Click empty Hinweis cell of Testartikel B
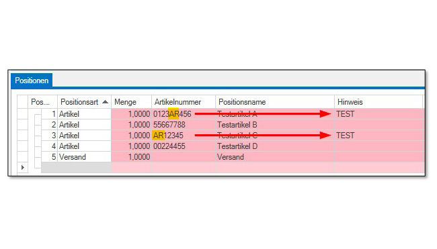437x249 pixels. (379, 125)
